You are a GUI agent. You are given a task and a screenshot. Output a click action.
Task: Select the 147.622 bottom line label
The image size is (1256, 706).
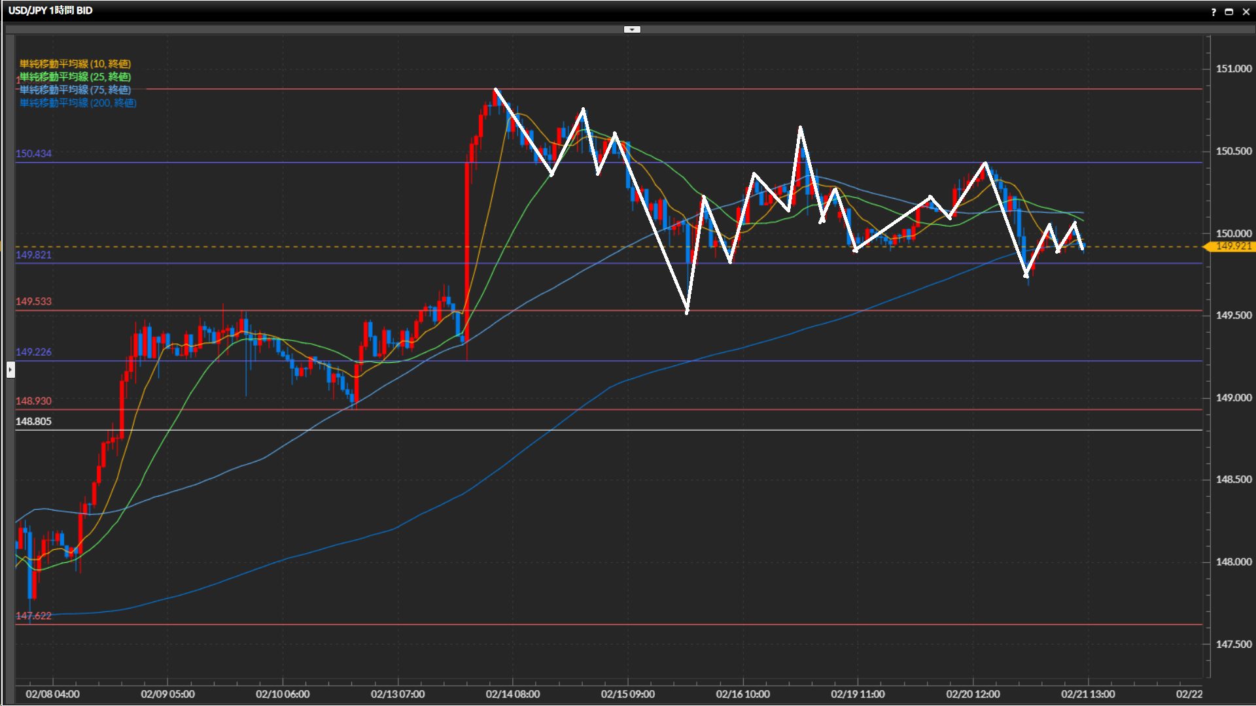click(33, 616)
